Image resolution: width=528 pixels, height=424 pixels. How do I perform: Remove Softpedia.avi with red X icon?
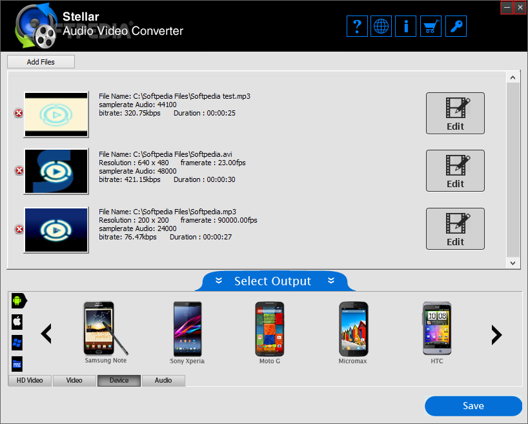(x=19, y=171)
